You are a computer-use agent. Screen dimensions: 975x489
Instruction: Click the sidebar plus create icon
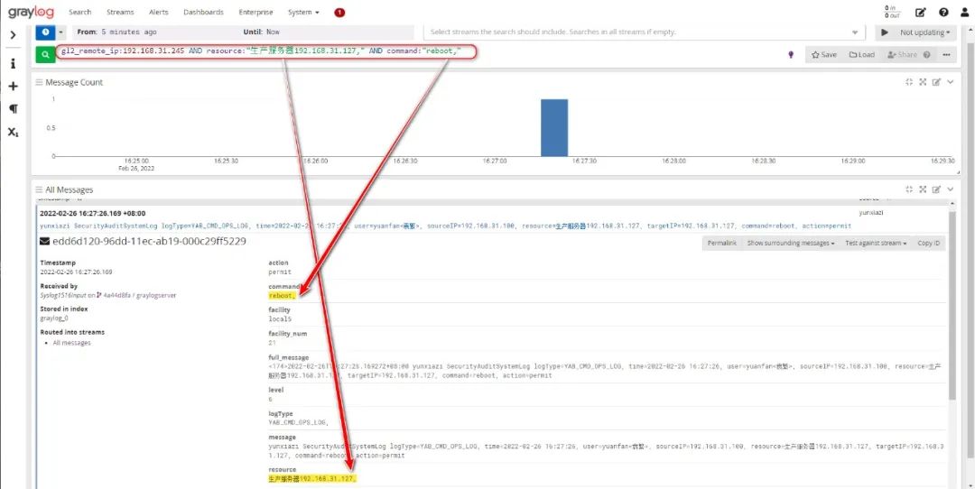(13, 87)
